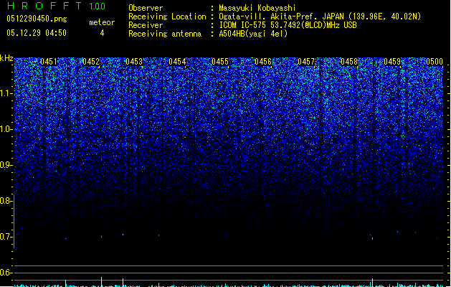Click the 0456 time marker

(263, 62)
